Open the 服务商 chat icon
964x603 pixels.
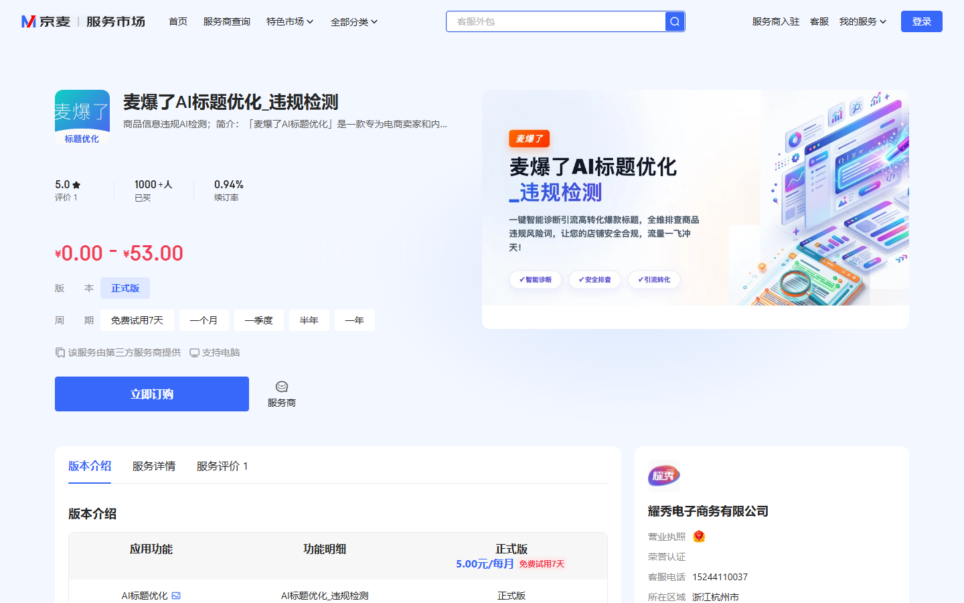click(282, 387)
